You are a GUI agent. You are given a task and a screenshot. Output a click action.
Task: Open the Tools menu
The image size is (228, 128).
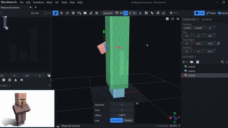point(64,2)
